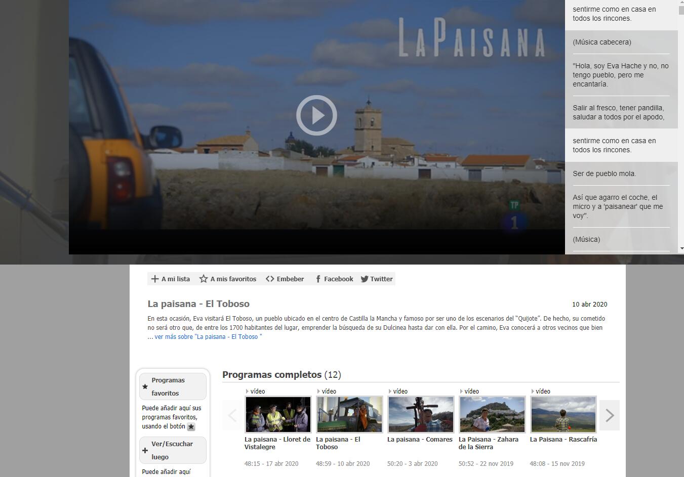Open La paisana - Comares title link
The height and width of the screenshot is (477, 684).
tap(420, 440)
